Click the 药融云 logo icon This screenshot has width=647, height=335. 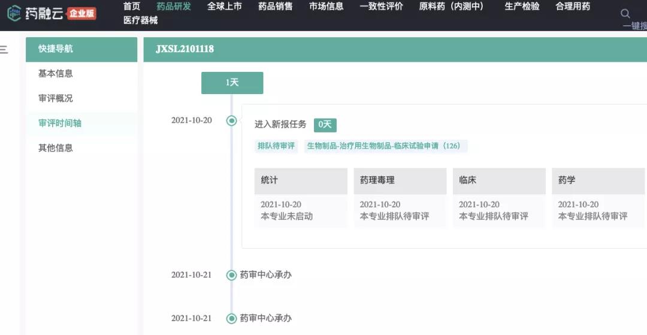click(x=14, y=13)
